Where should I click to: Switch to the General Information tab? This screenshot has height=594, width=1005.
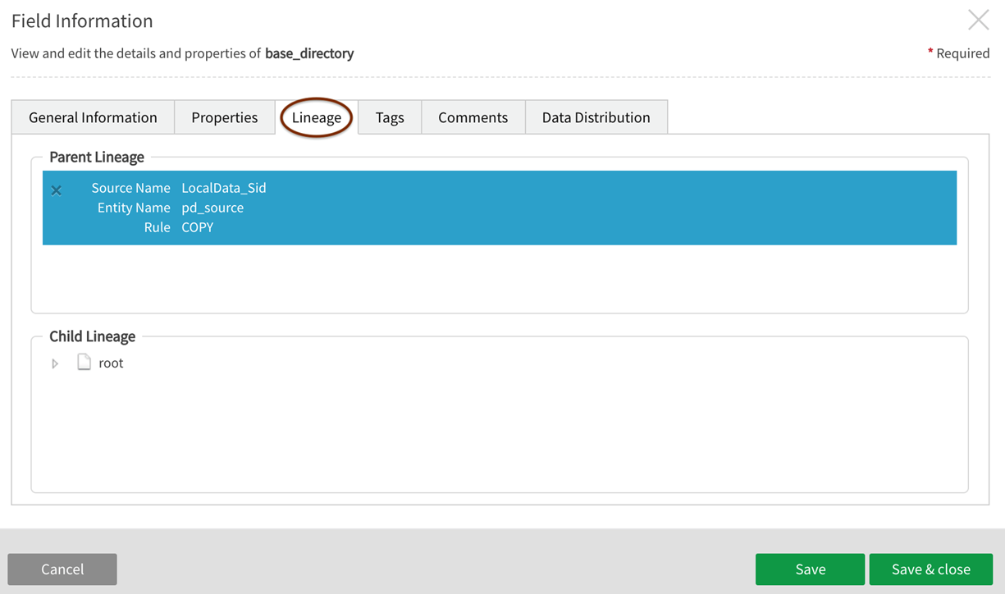[93, 117]
